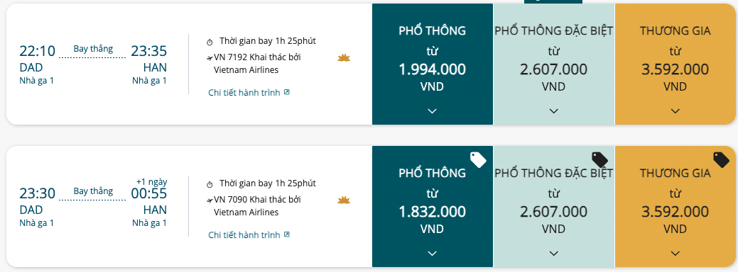Viewport: 738px width, 272px height.
Task: Expand Phổ Thông fare priced 1.832.000 VND
Action: [432, 254]
